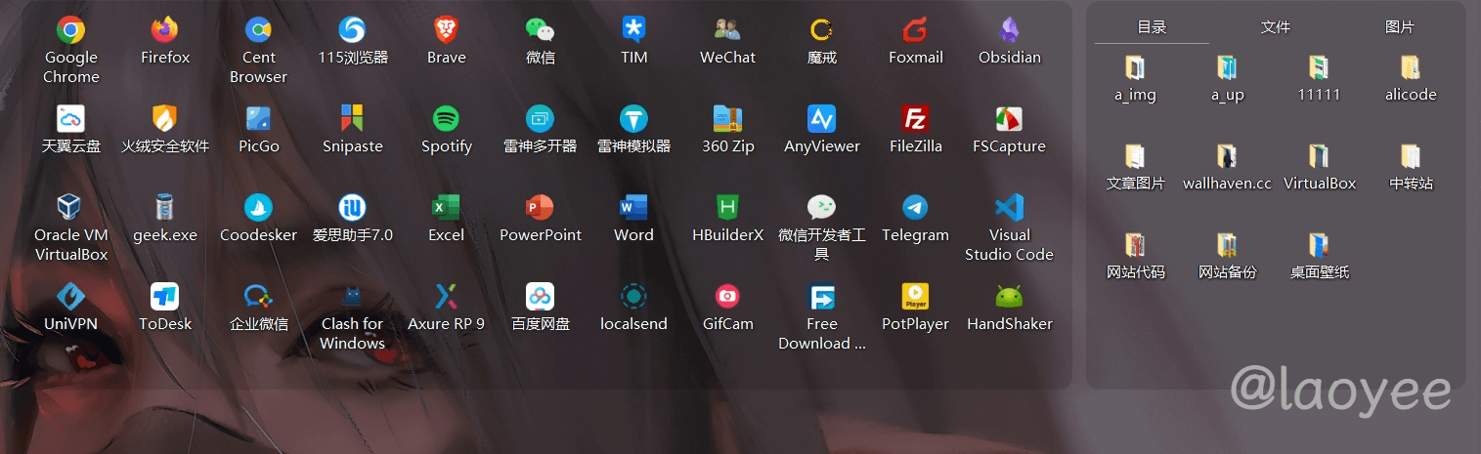This screenshot has height=454, width=1481.
Task: Launch the 魔戒 icon
Action: point(821,30)
